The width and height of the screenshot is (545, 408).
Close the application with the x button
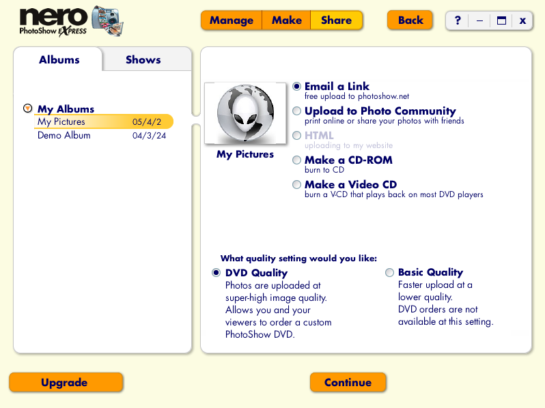522,20
